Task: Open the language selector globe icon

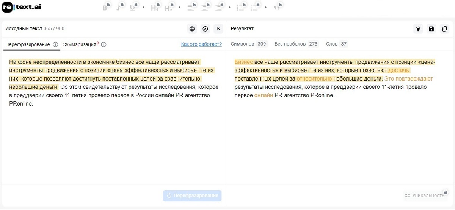Action: [x=192, y=29]
